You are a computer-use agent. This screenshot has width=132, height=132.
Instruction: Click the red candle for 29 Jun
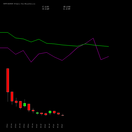pos(29,107)
